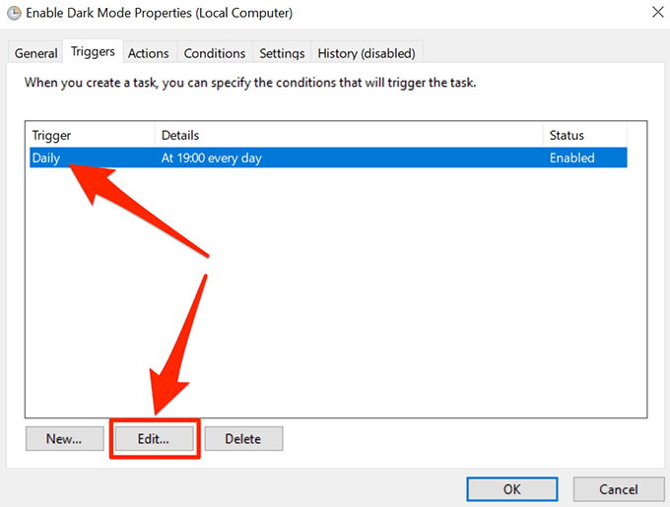The width and height of the screenshot is (670, 507).
Task: Close the Enable Dark Mode Properties dialog
Action: click(657, 14)
